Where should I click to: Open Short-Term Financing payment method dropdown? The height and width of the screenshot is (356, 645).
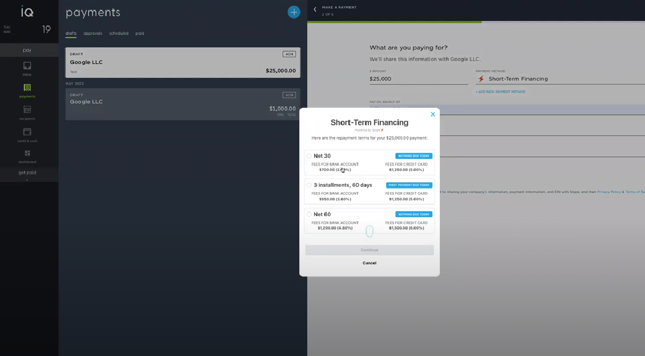pyautogui.click(x=560, y=78)
